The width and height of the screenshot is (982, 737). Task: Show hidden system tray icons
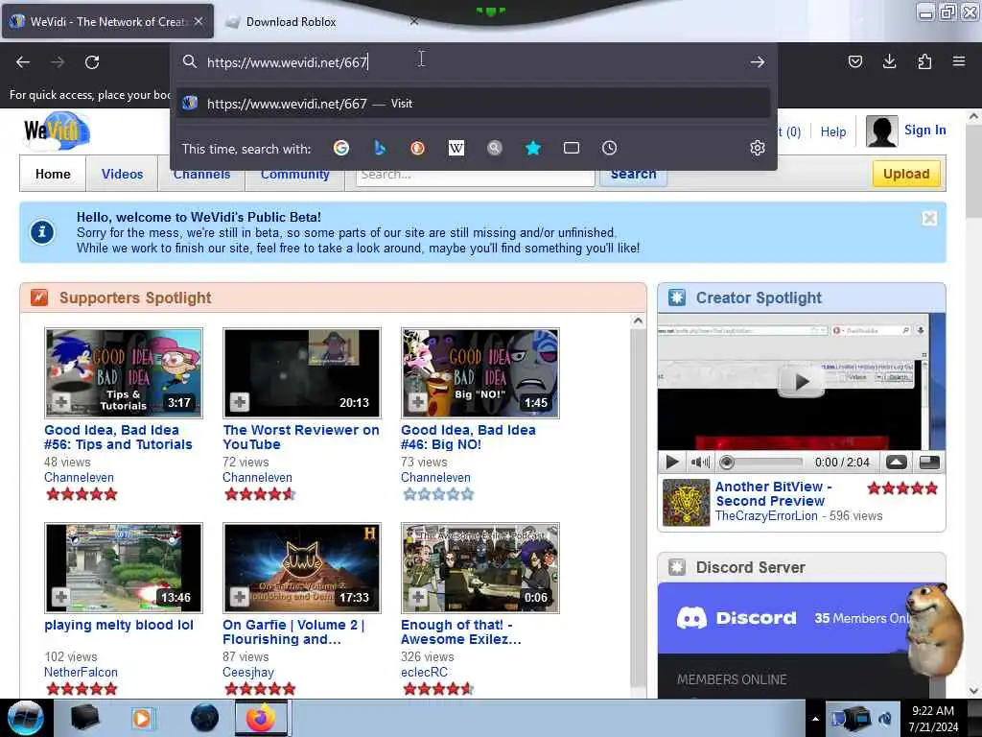pos(815,719)
